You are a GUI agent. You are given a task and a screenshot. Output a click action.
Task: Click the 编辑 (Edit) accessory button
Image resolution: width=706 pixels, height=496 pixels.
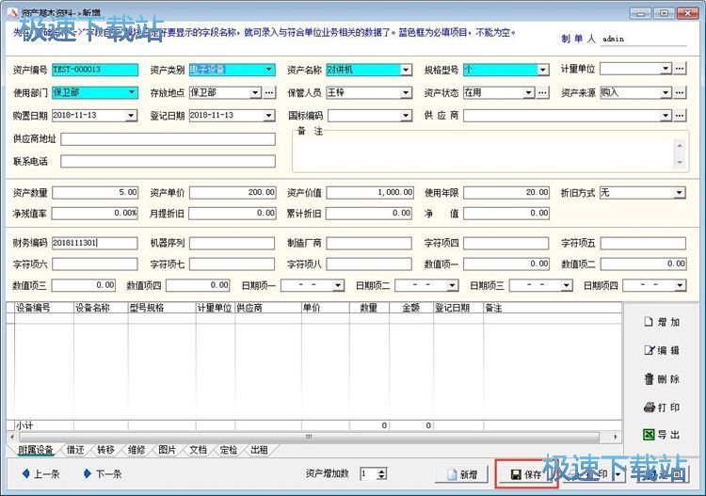tap(661, 350)
